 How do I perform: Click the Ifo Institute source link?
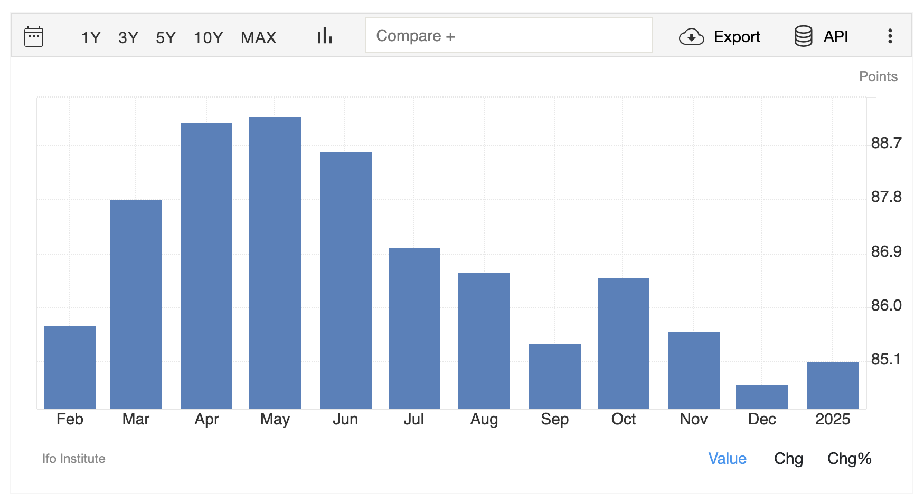tap(74, 459)
